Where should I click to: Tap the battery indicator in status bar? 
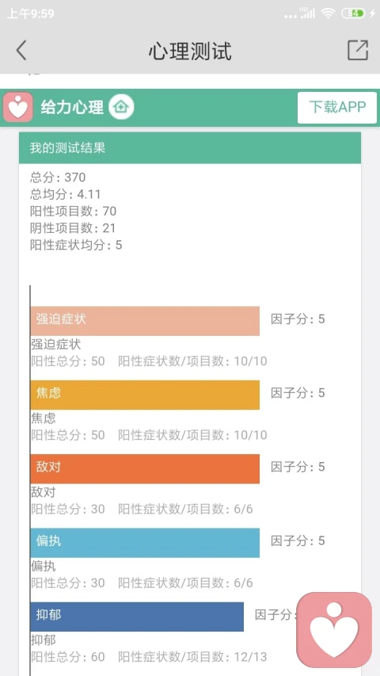coord(354,13)
